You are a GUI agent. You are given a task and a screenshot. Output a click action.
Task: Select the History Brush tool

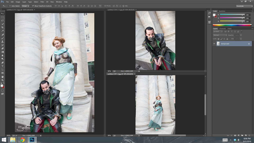tap(2, 45)
